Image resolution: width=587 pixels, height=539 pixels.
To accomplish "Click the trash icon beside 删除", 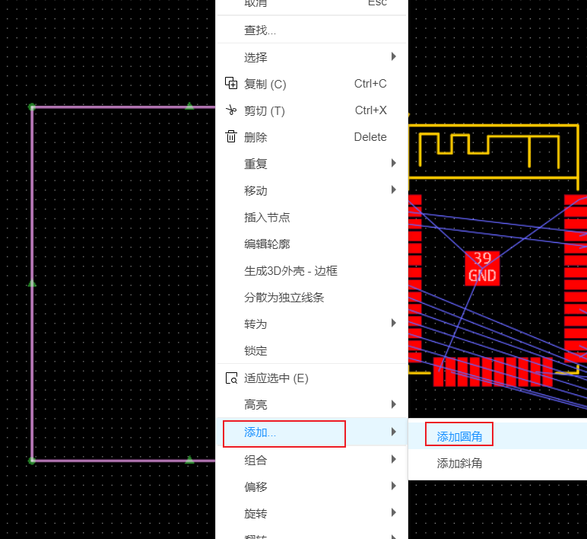I will [x=231, y=136].
